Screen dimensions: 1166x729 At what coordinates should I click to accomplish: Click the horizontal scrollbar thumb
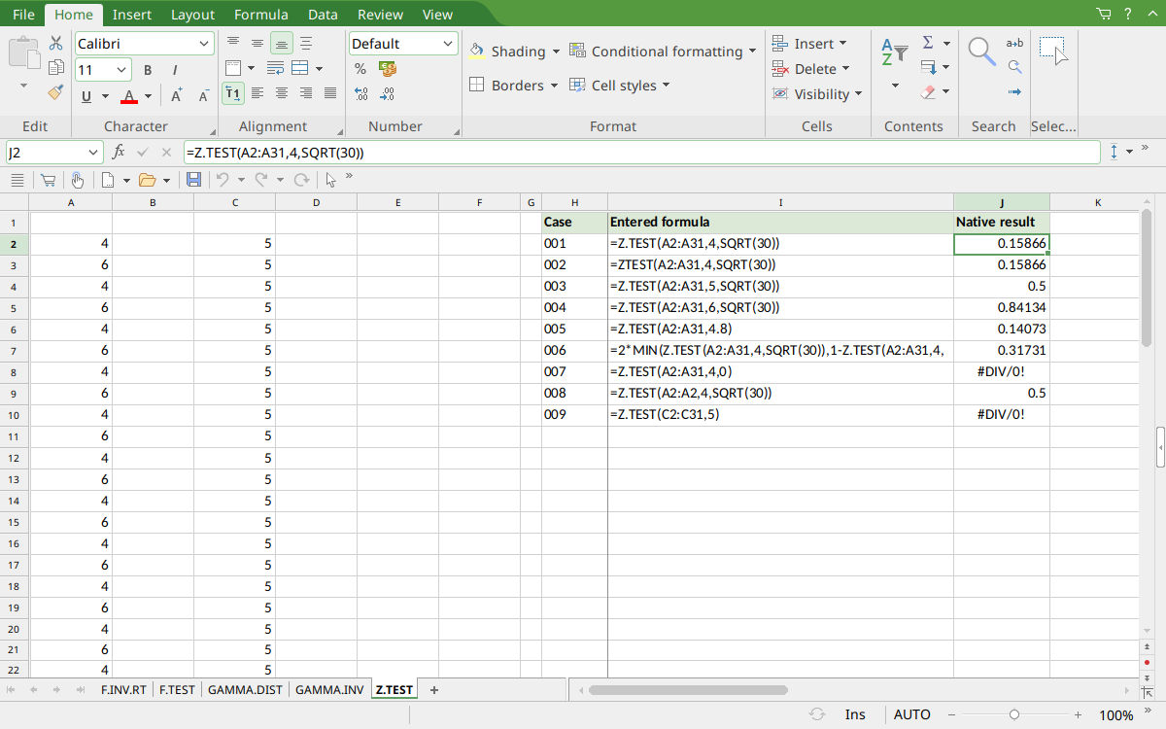[x=687, y=690]
